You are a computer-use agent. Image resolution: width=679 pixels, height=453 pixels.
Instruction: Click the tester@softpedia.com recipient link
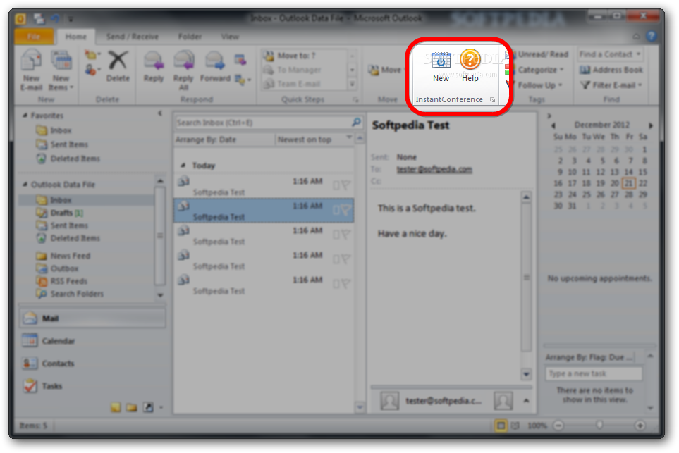434,170
